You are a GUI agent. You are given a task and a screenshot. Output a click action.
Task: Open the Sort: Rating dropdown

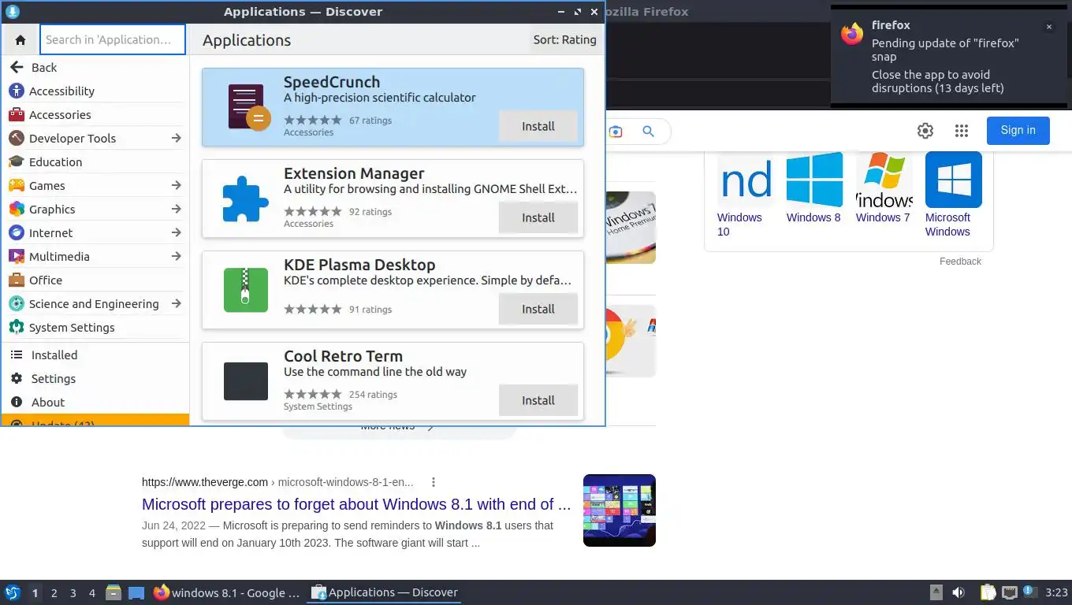[564, 40]
